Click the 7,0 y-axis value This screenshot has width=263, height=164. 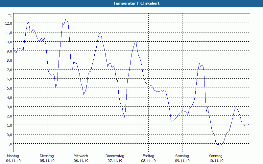10,70
